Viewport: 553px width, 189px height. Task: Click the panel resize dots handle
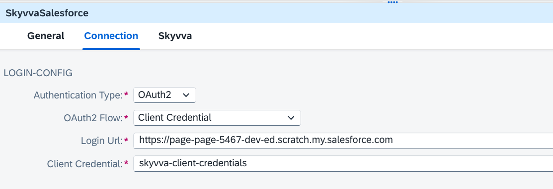tap(393, 2)
